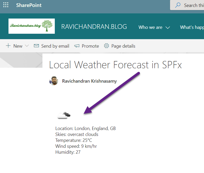The width and height of the screenshot is (204, 173).
Task: Open the Who we are menu
Action: [150, 27]
